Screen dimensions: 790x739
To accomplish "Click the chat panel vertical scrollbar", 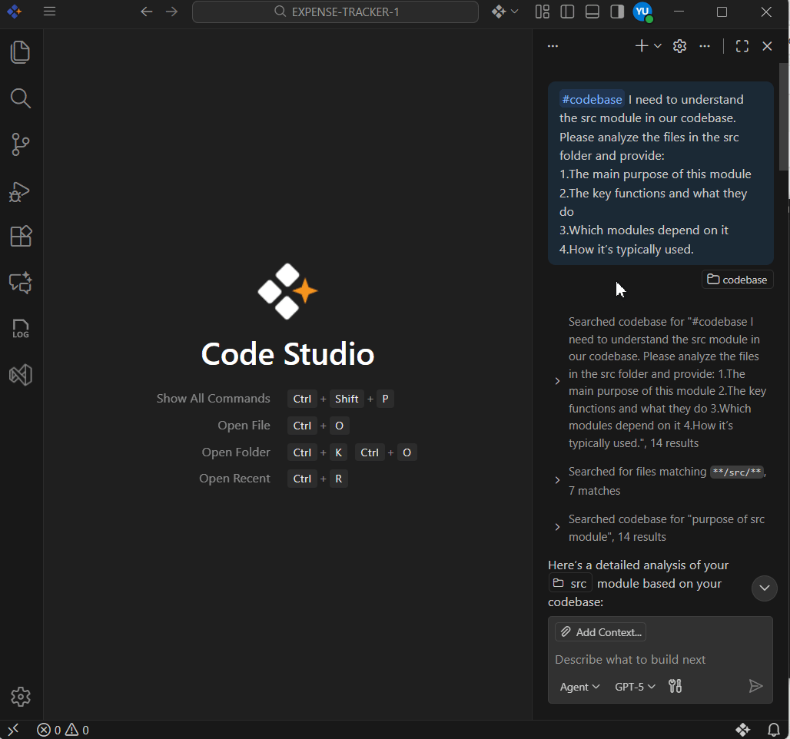I will point(785,118).
